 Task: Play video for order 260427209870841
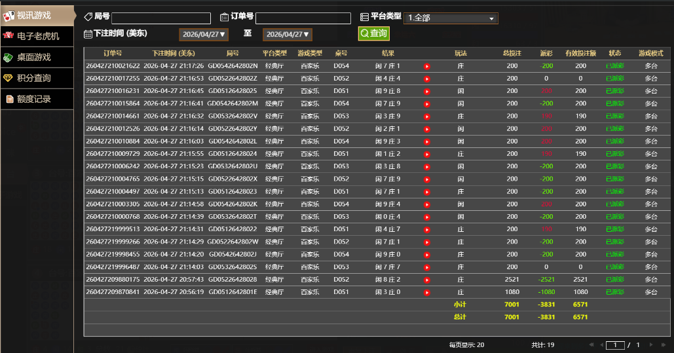tap(427, 292)
